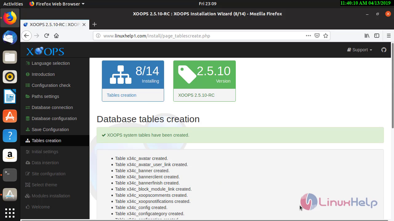Screen dimensions: 394x221
Task: Show site information for linuxhelp1.com
Action: tap(98, 36)
